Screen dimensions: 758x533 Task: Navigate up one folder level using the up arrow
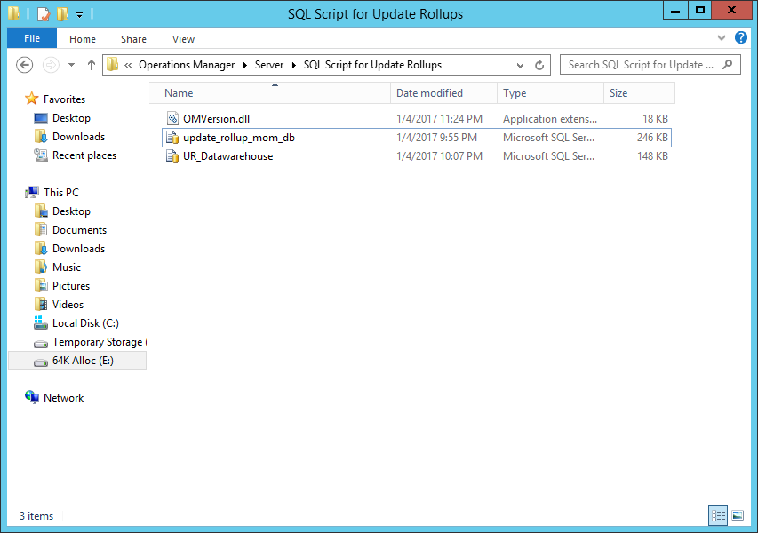(x=92, y=64)
